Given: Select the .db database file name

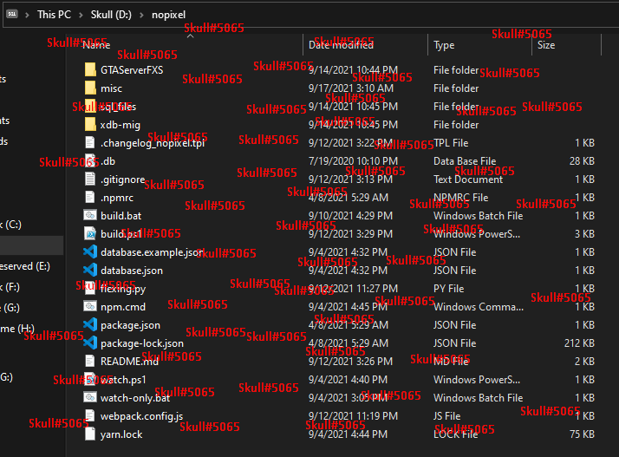Looking at the screenshot, I should (108, 161).
